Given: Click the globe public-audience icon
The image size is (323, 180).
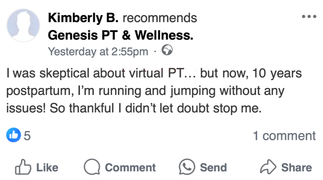Looking at the screenshot, I should point(167,50).
